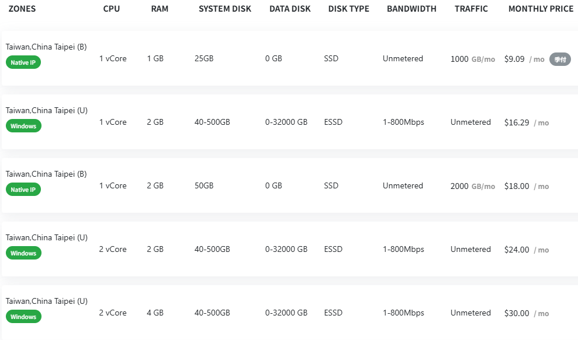Select 40-500GB system disk in the $30.00 row
Viewport: 578px width, 340px height.
(212, 313)
